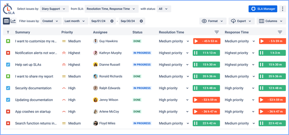The height and width of the screenshot is (135, 289).
Task: Click the Resolution Time column header
Action: [x=171, y=32]
